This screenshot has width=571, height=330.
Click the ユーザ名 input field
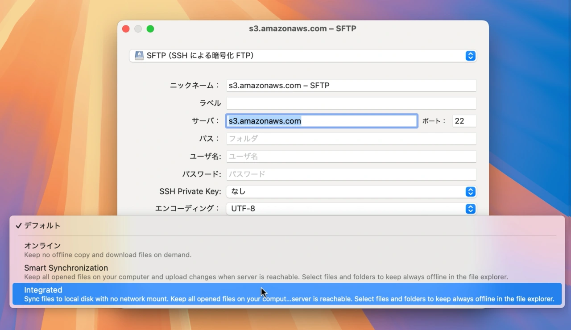click(351, 157)
